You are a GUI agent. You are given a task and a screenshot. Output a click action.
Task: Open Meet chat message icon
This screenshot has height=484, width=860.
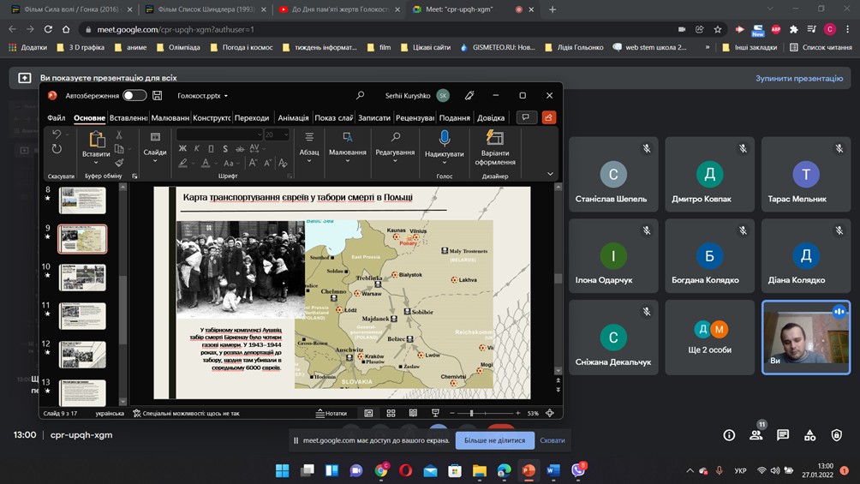[x=783, y=434]
